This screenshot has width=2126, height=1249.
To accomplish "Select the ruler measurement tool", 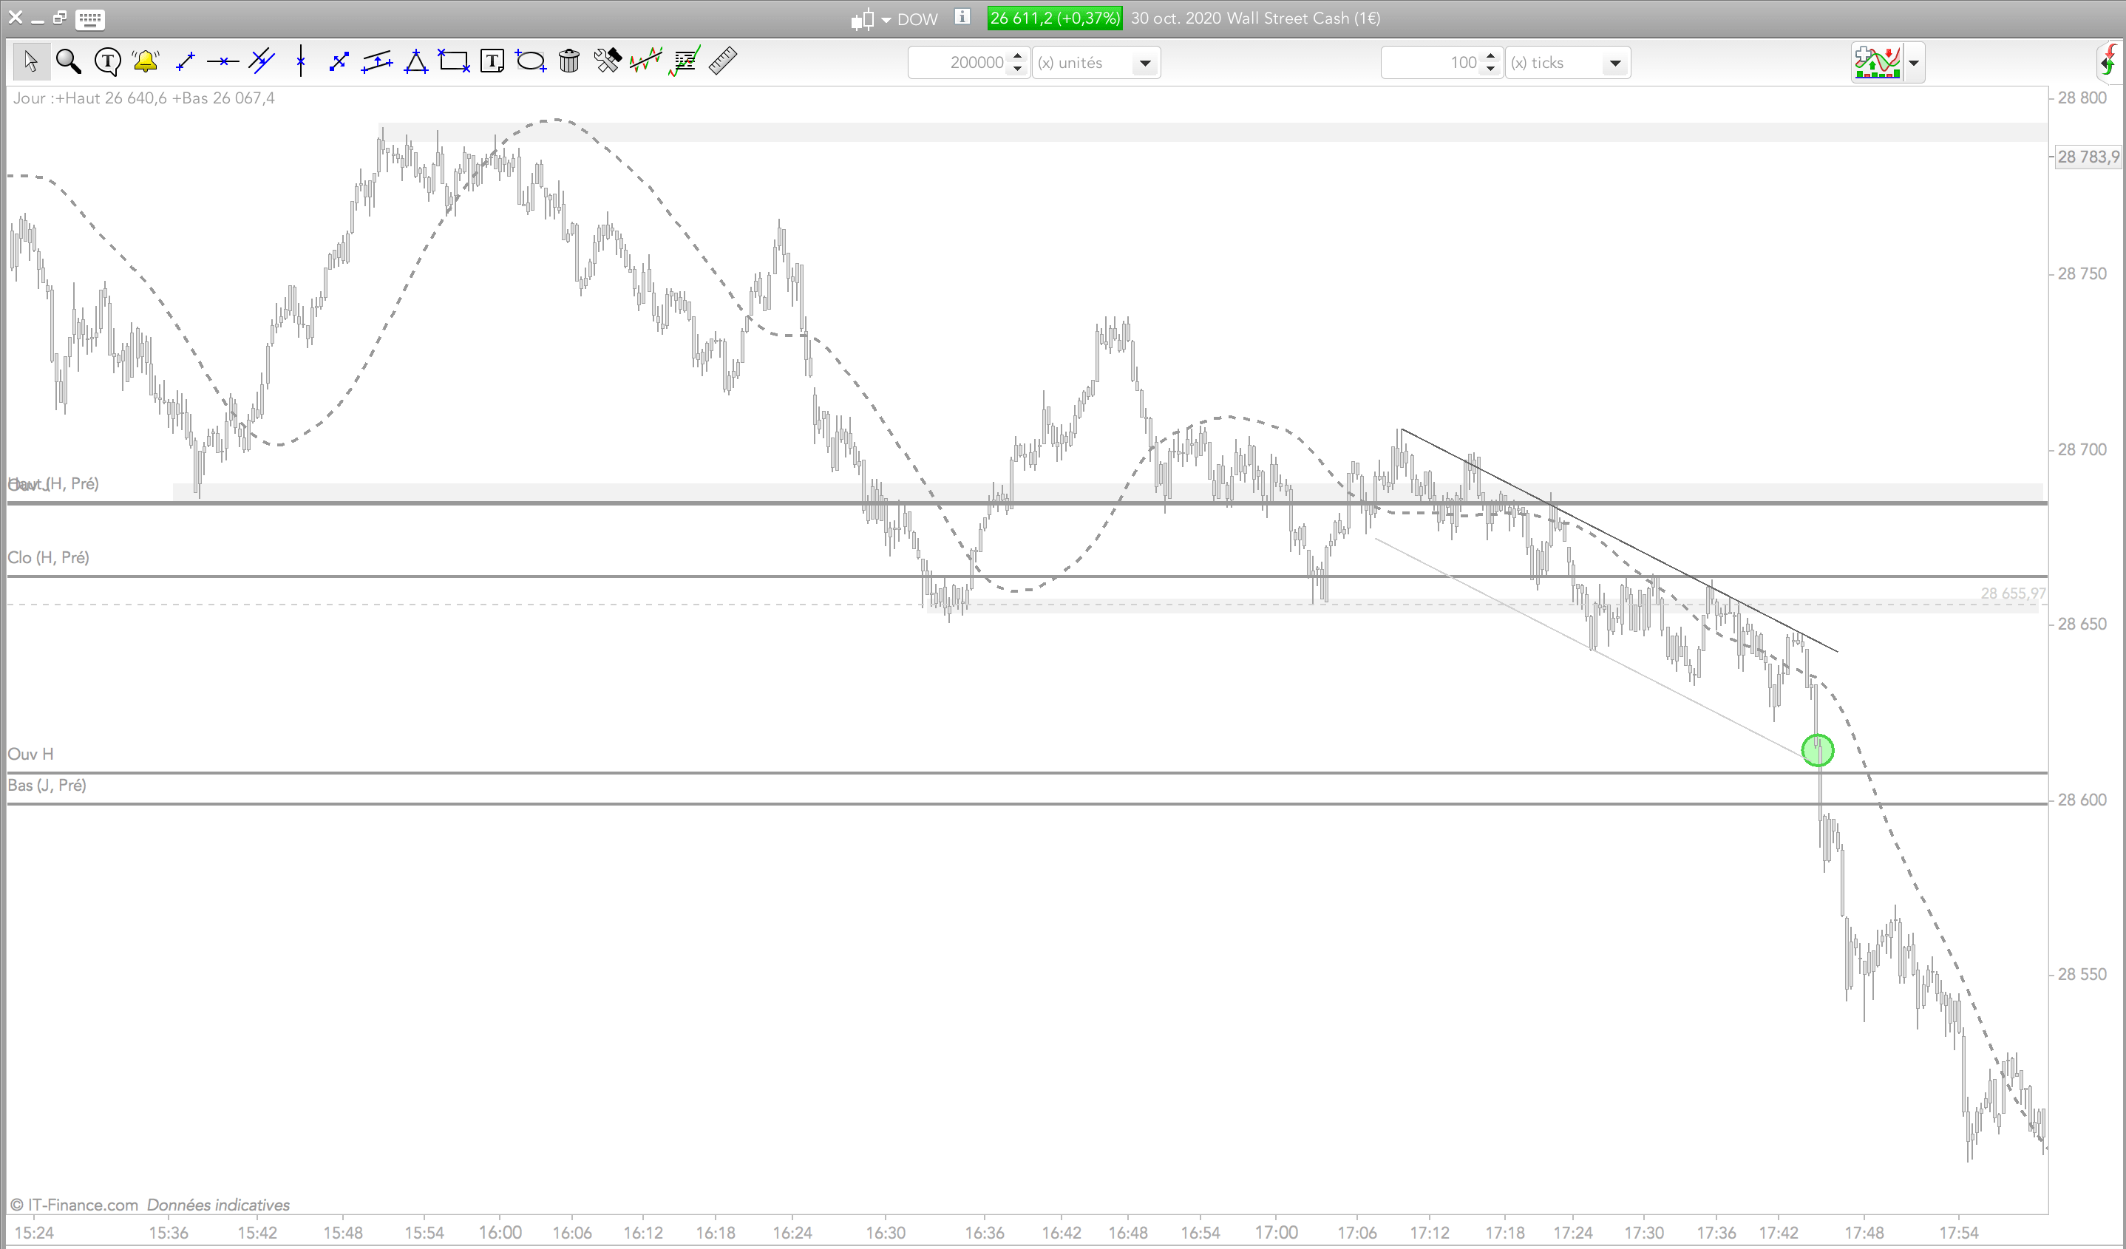I will pos(723,61).
